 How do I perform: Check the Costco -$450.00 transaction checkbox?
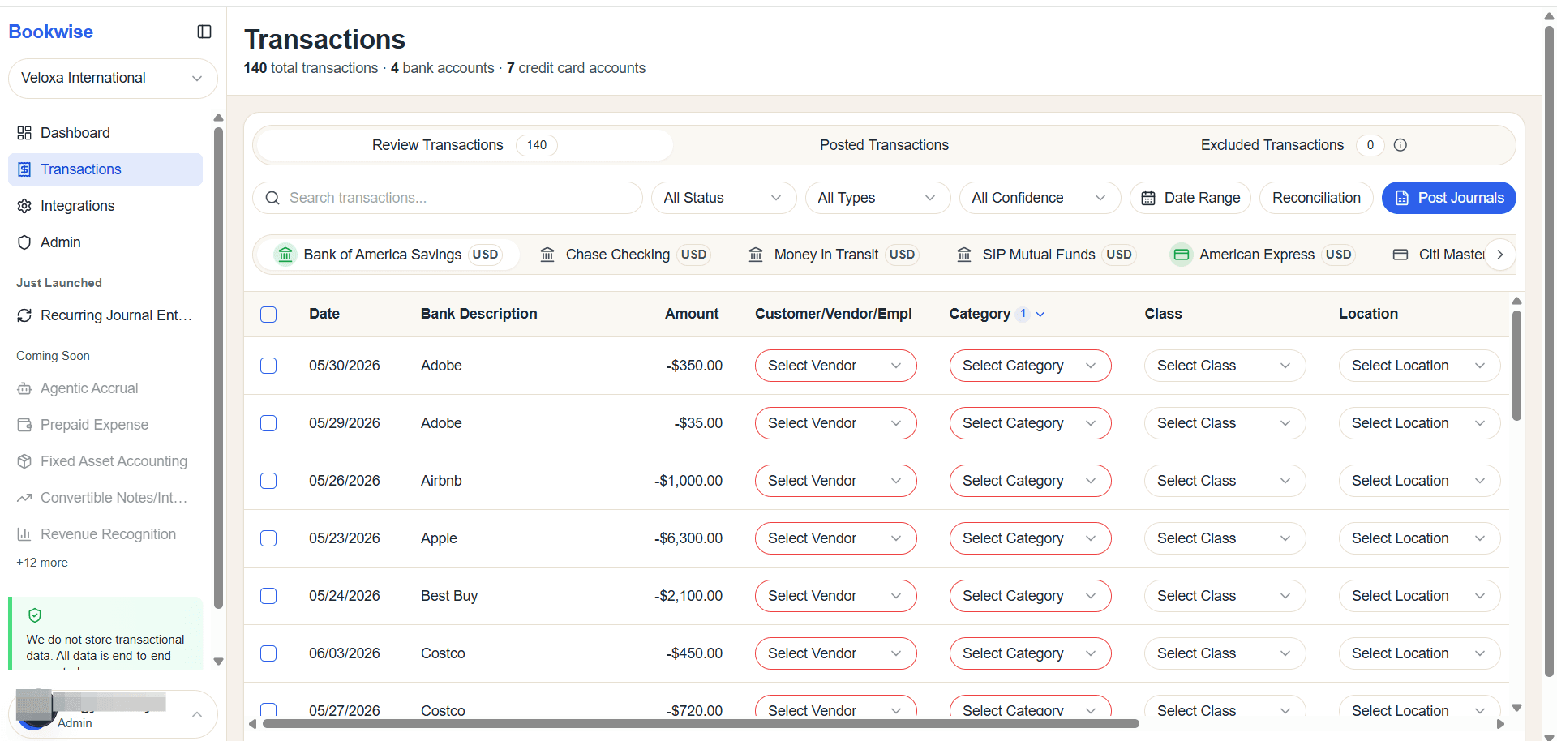(268, 653)
